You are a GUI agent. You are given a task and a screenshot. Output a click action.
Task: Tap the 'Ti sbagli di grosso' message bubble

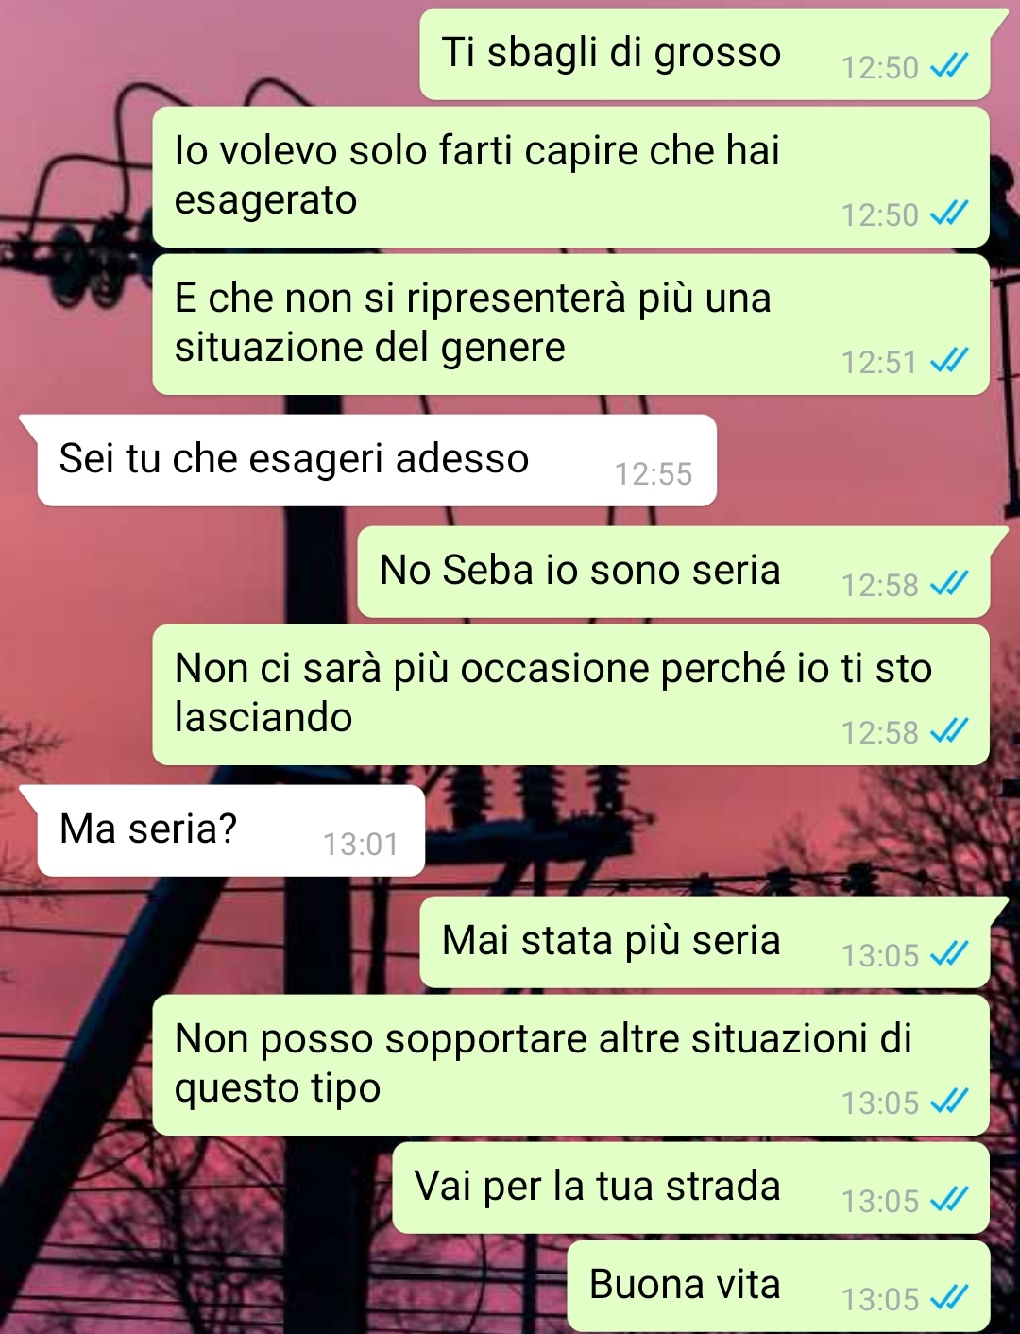(x=705, y=54)
